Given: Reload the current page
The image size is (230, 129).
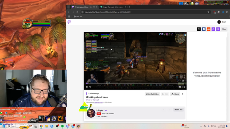Looking at the screenshot, I should tap(77, 12).
